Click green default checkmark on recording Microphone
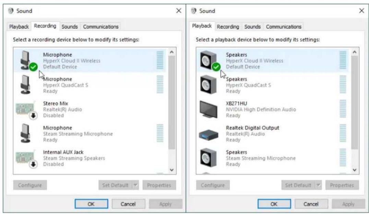The image size is (369, 214). coord(33,67)
